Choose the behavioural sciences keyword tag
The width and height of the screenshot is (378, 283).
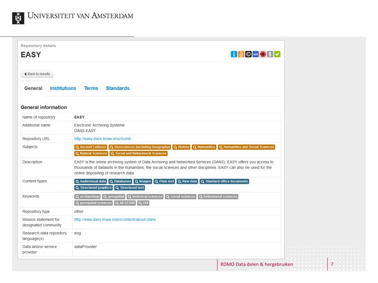(x=218, y=197)
